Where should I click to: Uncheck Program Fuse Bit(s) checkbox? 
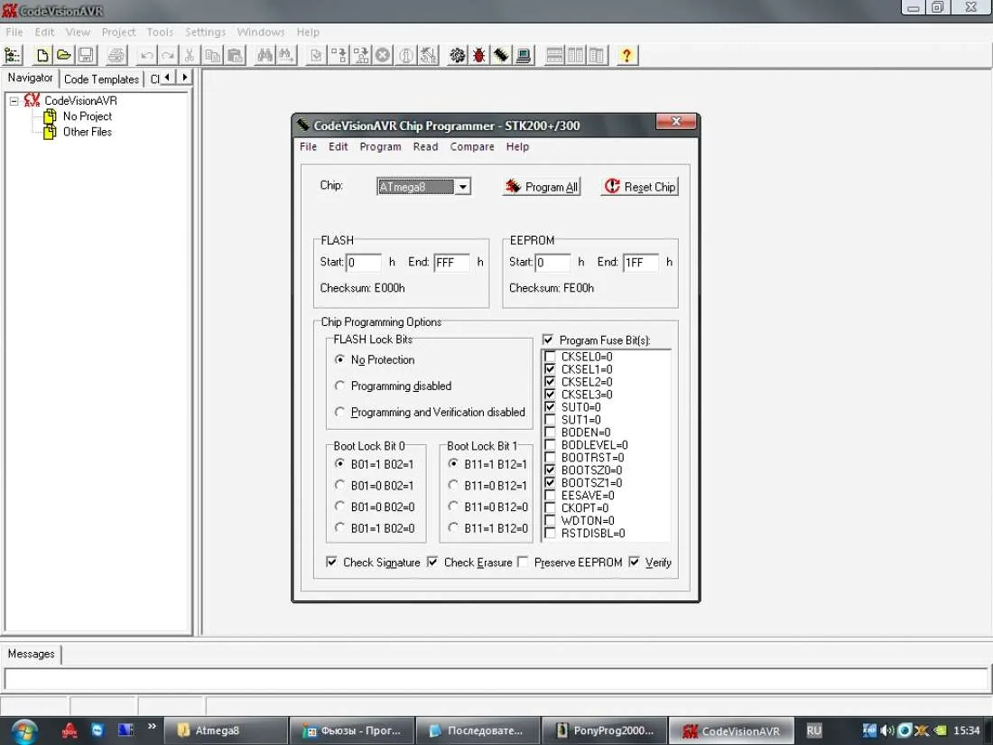point(549,340)
